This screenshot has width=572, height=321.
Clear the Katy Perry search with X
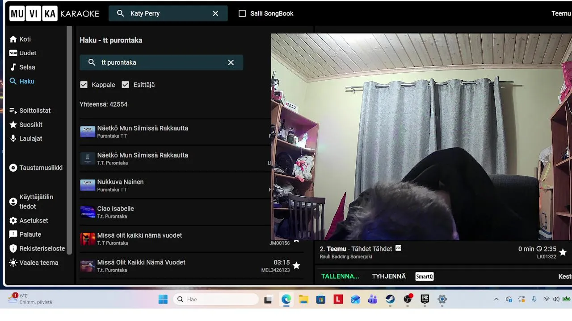[x=215, y=13]
